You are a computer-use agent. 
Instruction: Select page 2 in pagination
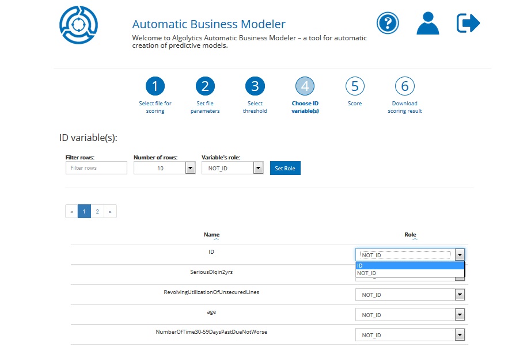[97, 211]
